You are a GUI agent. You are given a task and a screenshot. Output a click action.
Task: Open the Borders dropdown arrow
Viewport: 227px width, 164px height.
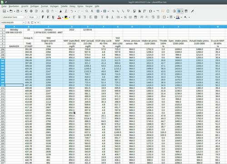[168, 17]
